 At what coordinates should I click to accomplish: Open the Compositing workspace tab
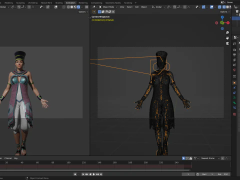coord(96,3)
